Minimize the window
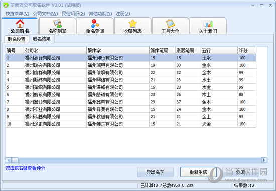 253,6
